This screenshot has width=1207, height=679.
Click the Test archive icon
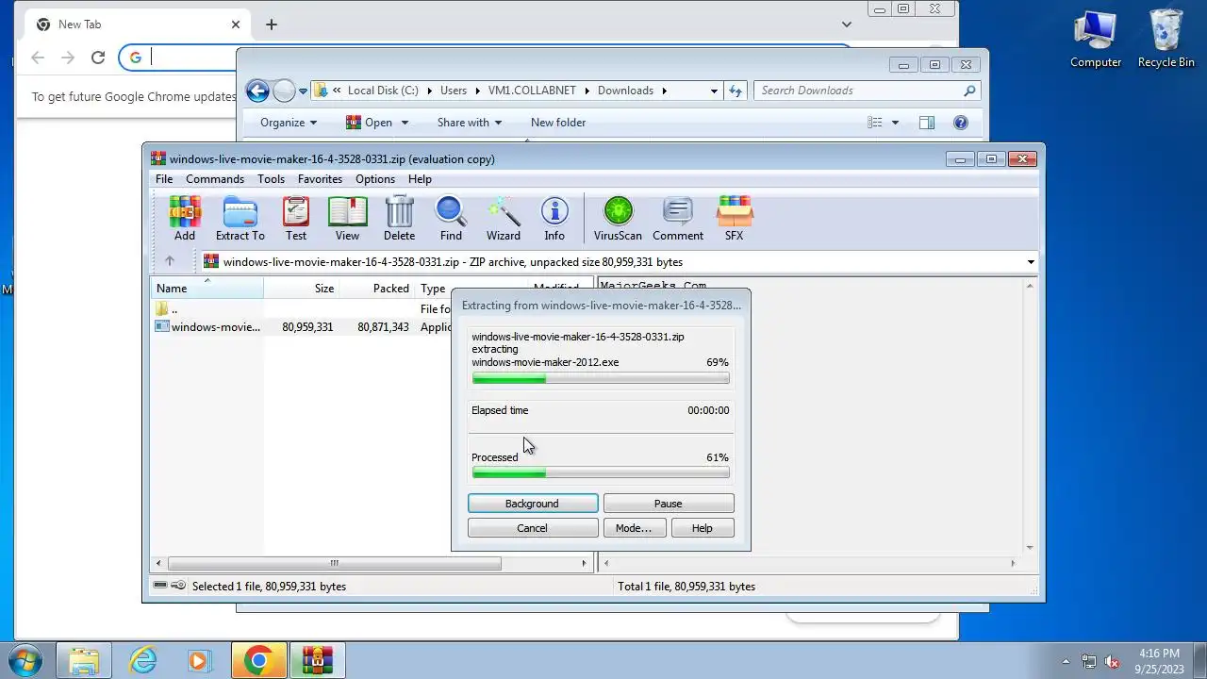pos(296,219)
